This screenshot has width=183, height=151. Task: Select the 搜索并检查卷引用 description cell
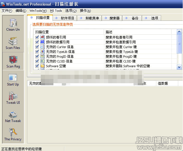coord(119,37)
